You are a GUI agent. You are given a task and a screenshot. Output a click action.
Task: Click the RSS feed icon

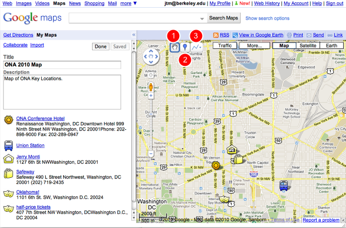(x=216, y=35)
